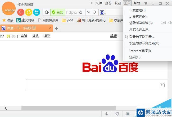Open downloads via status bar down arrow
Viewport: 172px width, 117px height.
click(x=107, y=114)
